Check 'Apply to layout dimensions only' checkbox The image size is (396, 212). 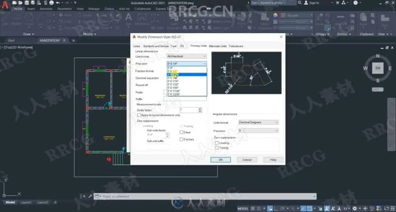(x=139, y=115)
